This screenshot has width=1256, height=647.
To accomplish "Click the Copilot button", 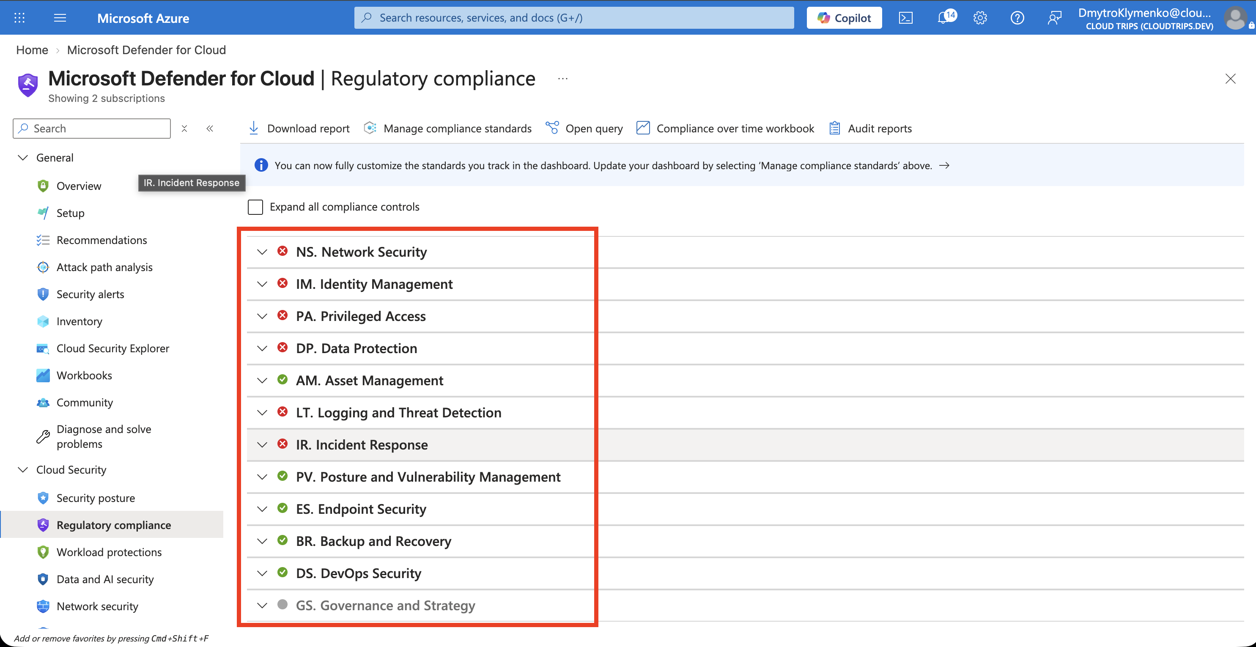I will coord(844,18).
